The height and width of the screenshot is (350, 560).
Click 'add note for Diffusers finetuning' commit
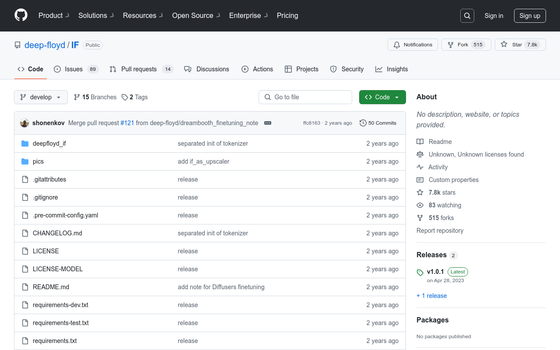click(x=221, y=287)
